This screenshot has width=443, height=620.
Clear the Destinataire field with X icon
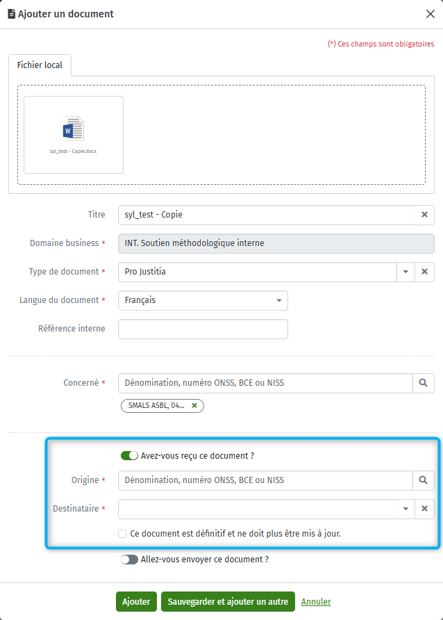coord(424,509)
